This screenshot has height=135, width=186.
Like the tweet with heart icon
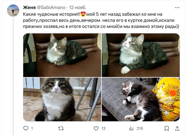pos(96,129)
